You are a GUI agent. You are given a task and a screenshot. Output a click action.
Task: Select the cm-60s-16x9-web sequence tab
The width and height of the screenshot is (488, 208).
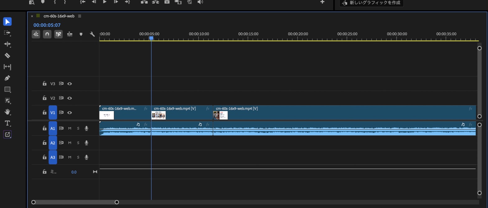point(59,16)
